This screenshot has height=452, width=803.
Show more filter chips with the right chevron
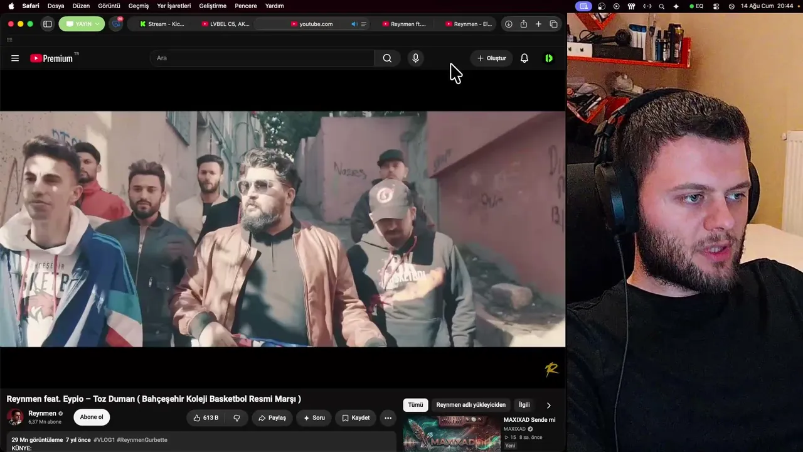(x=549, y=406)
